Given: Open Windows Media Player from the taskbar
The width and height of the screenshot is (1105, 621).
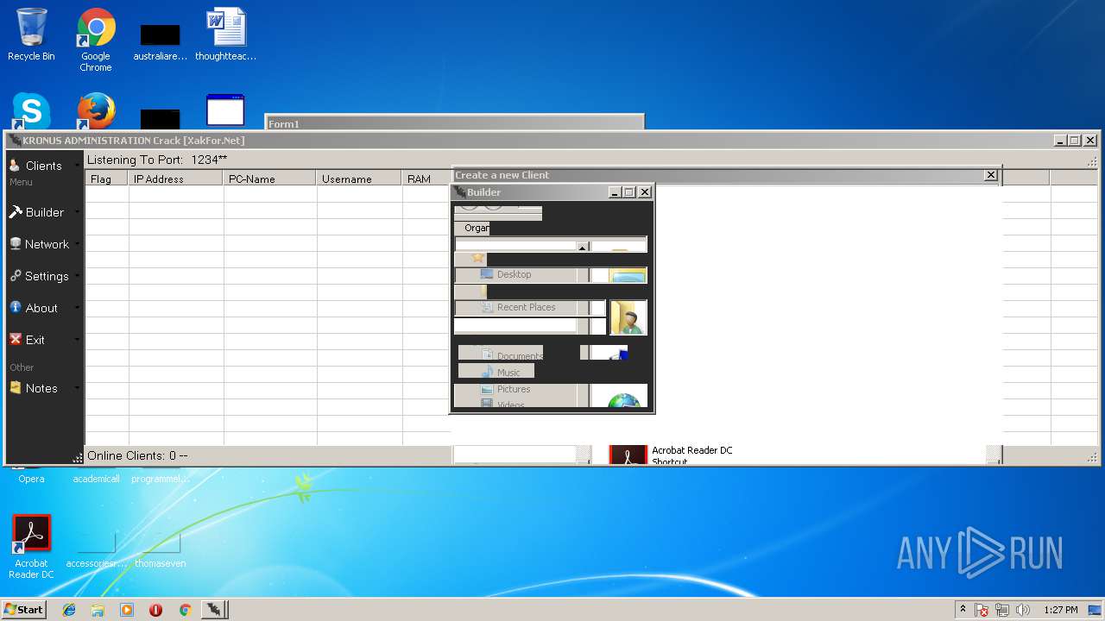Looking at the screenshot, I should pos(127,610).
